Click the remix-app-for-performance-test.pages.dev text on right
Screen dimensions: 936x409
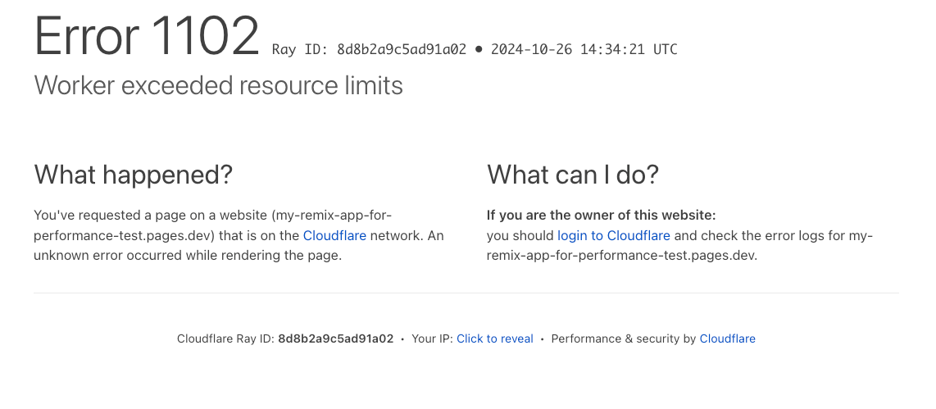click(x=622, y=256)
